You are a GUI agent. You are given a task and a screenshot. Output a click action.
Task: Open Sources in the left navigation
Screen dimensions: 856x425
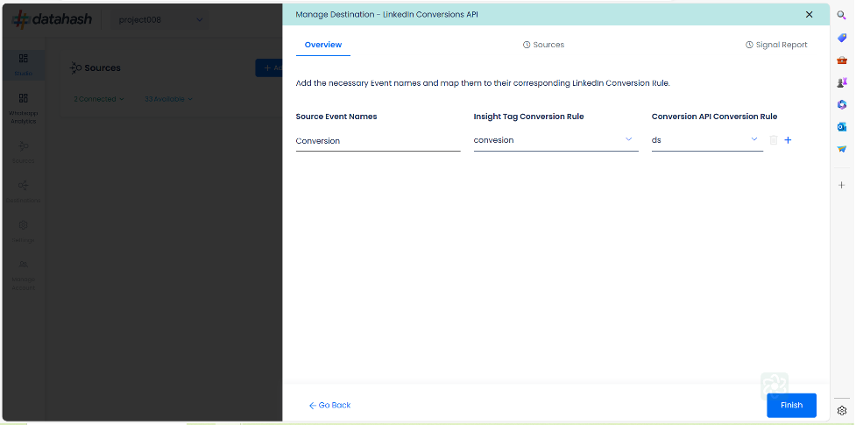[23, 152]
